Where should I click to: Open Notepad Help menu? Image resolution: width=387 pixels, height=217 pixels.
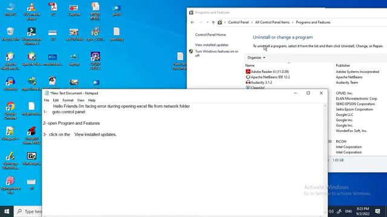(92, 101)
